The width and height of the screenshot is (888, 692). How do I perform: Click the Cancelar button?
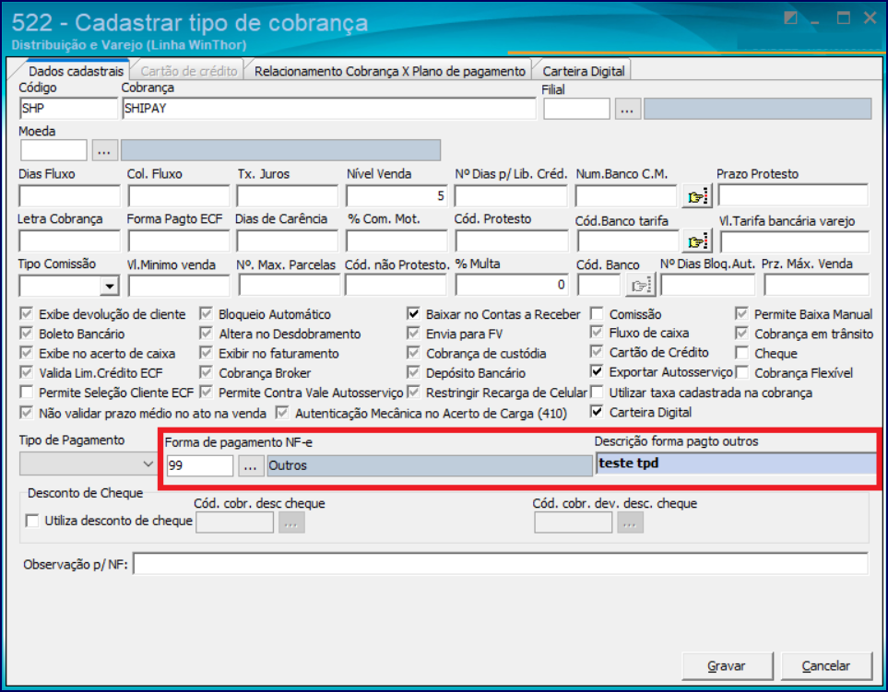(826, 666)
